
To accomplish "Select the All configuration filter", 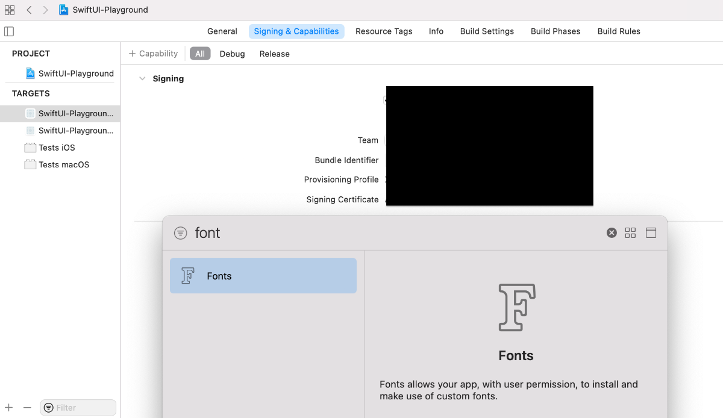I will [200, 54].
